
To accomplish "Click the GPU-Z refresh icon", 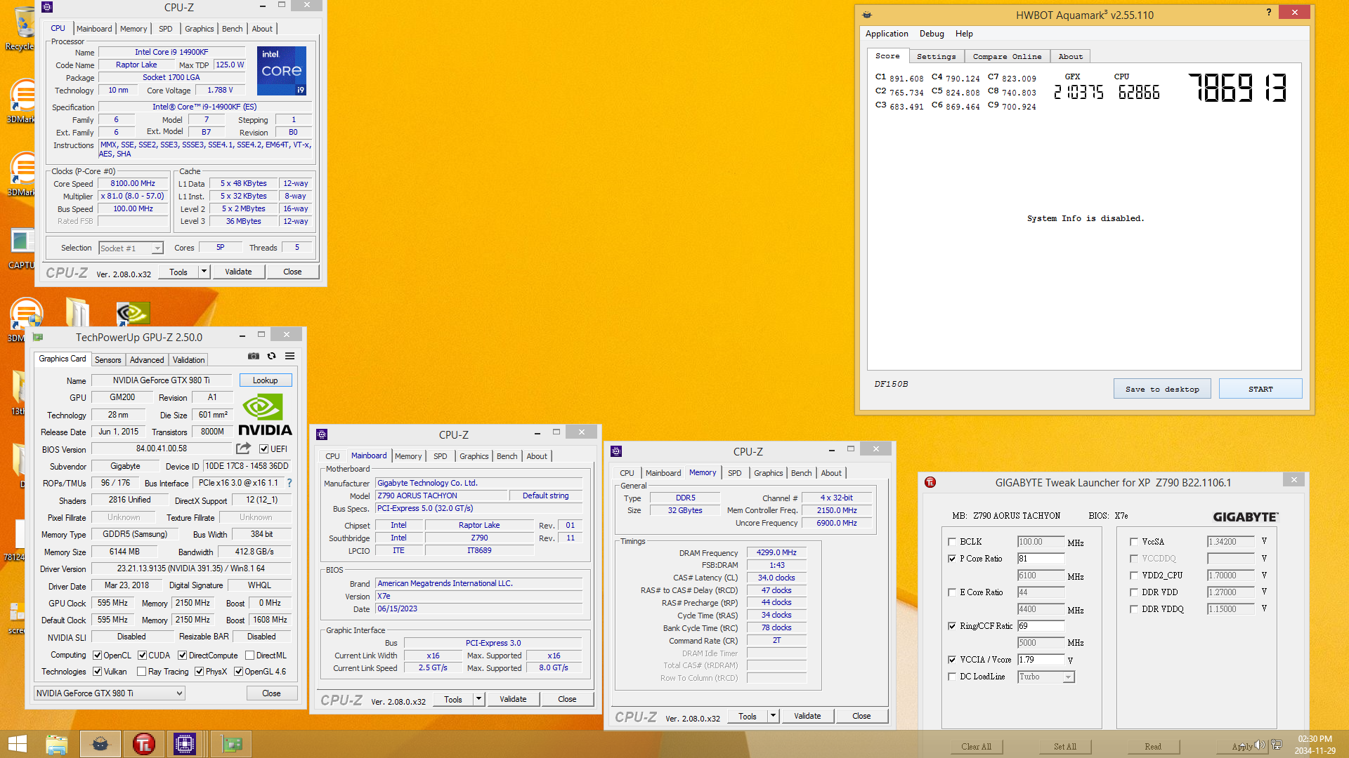I will coord(272,357).
